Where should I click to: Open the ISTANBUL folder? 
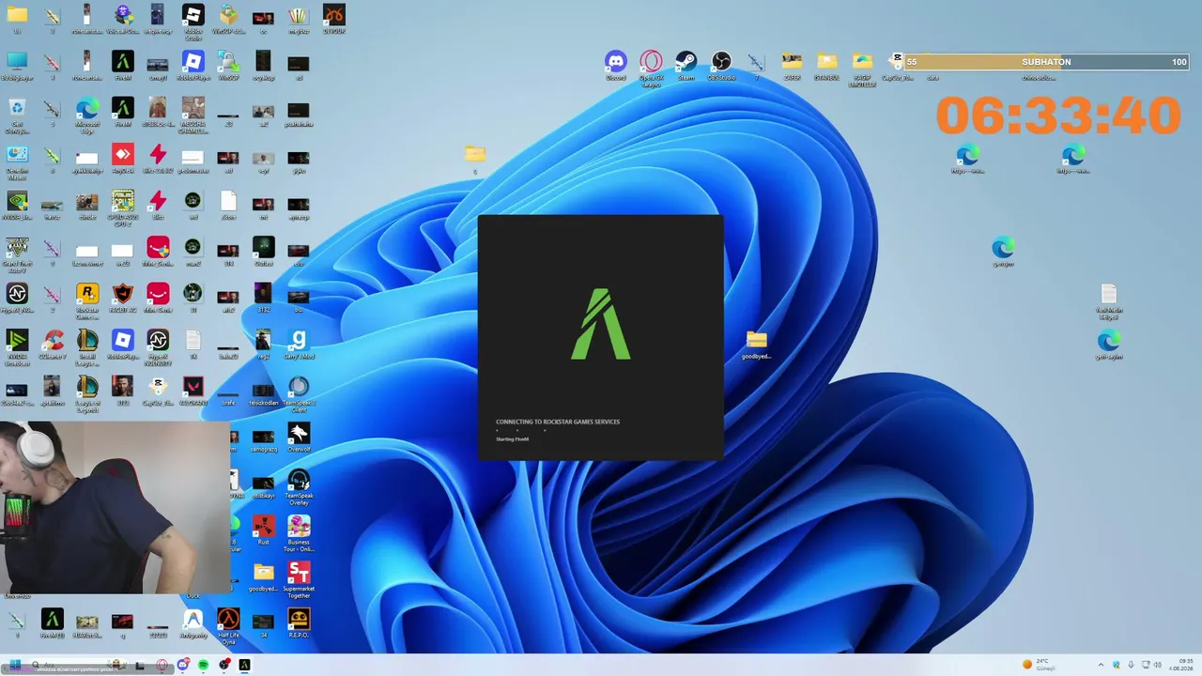pyautogui.click(x=826, y=66)
